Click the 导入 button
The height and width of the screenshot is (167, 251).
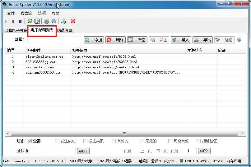181,40
